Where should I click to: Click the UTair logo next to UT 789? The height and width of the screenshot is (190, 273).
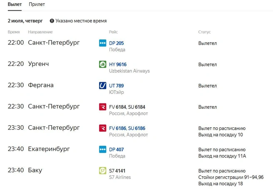[x=102, y=85]
